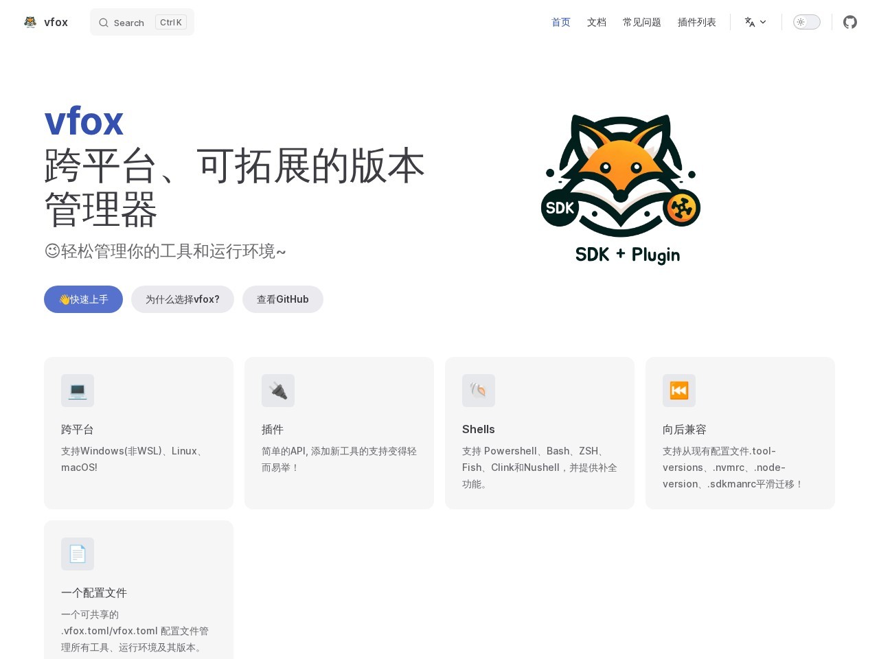Click the document icon on 一个配置文件 card
The height and width of the screenshot is (659, 879).
point(78,554)
